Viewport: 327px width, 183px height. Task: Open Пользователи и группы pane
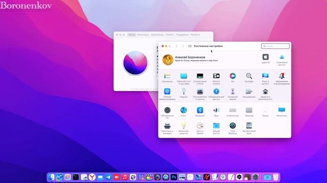(x=200, y=91)
